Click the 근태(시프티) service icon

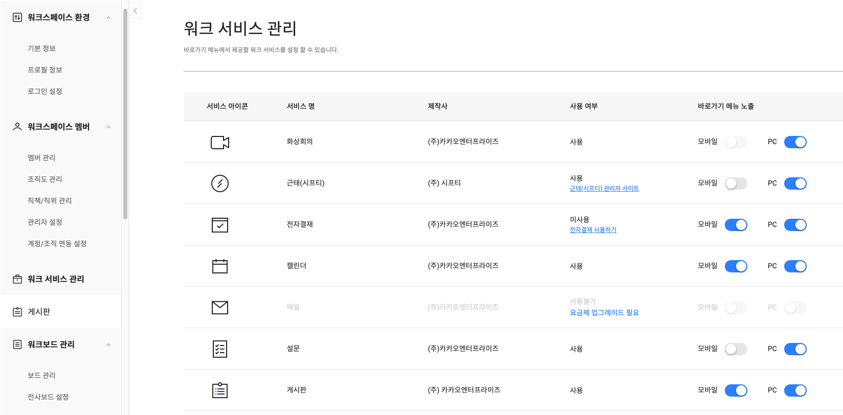(220, 183)
